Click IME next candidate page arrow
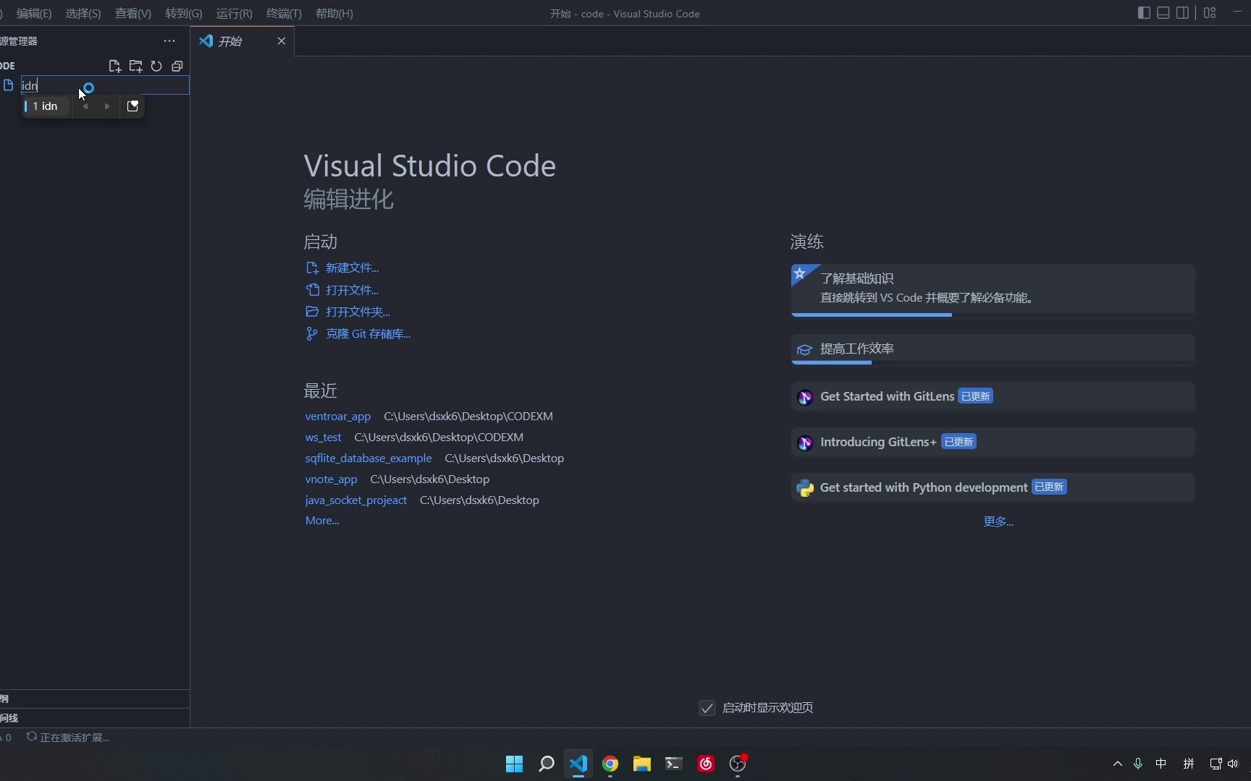 click(x=107, y=106)
